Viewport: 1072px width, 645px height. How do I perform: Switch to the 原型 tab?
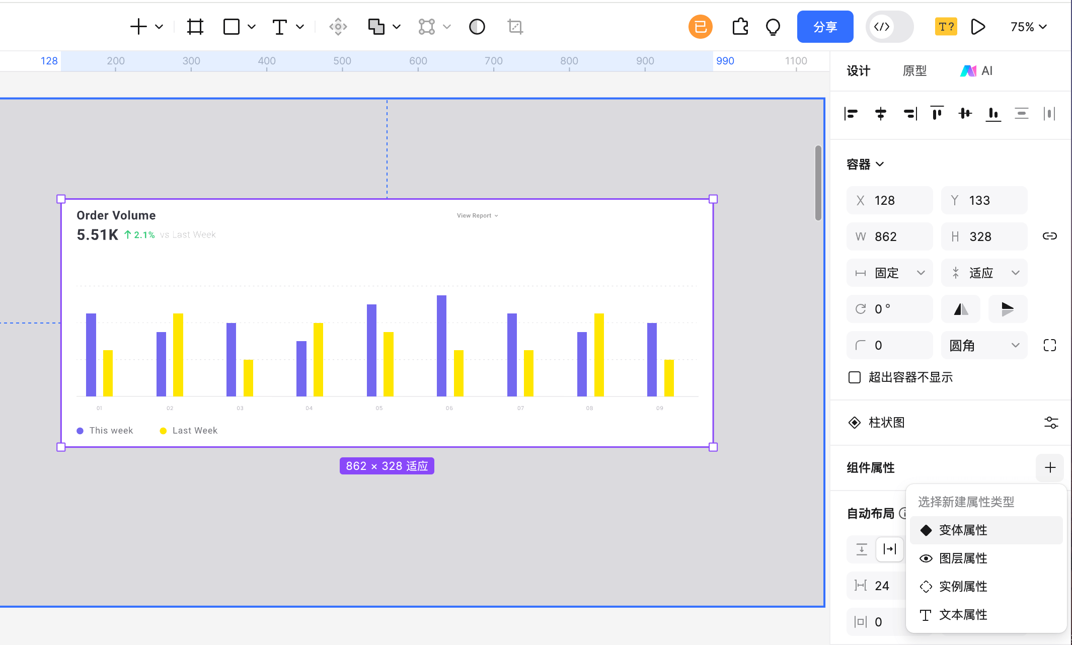pos(914,71)
